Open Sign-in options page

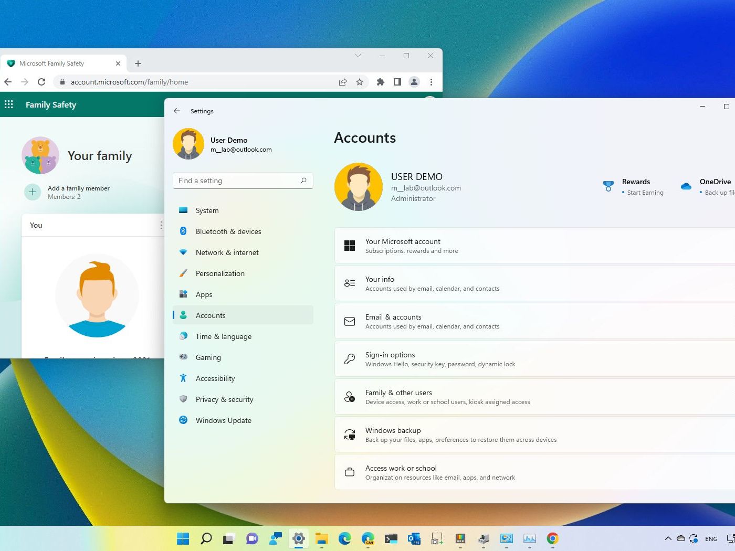point(534,359)
